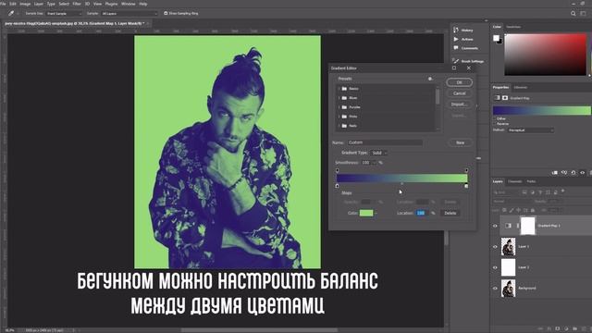The image size is (592, 333).
Task: Expand the Pinks presets folder chevron
Action: 339,117
